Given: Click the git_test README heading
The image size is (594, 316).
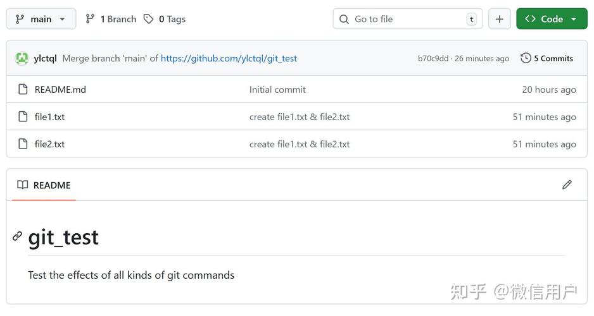Looking at the screenshot, I should click(63, 238).
